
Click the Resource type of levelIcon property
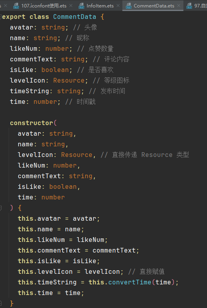[69, 81]
